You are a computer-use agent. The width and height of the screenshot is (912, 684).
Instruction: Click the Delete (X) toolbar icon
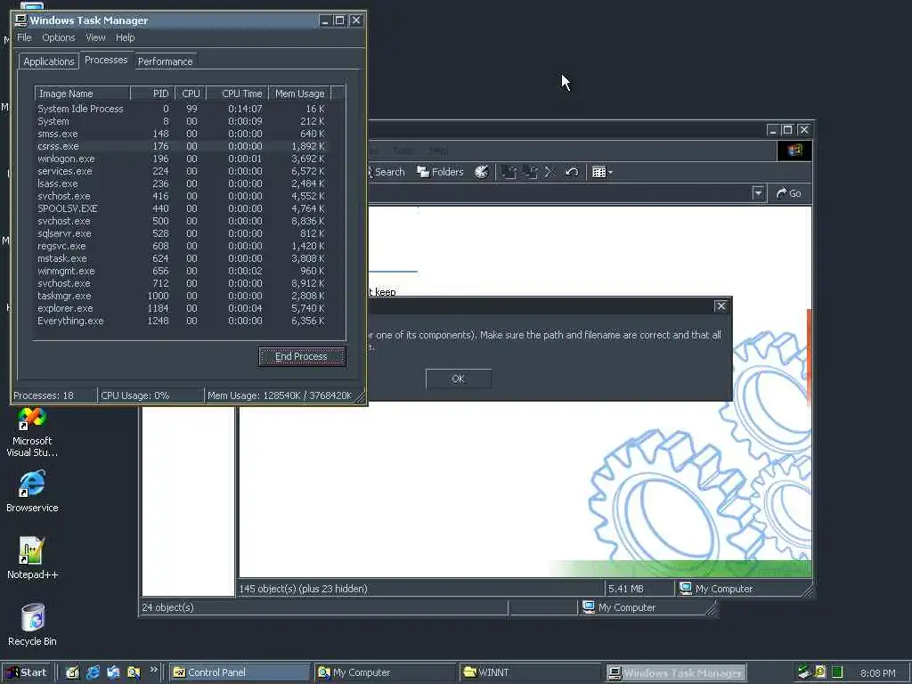[x=549, y=172]
